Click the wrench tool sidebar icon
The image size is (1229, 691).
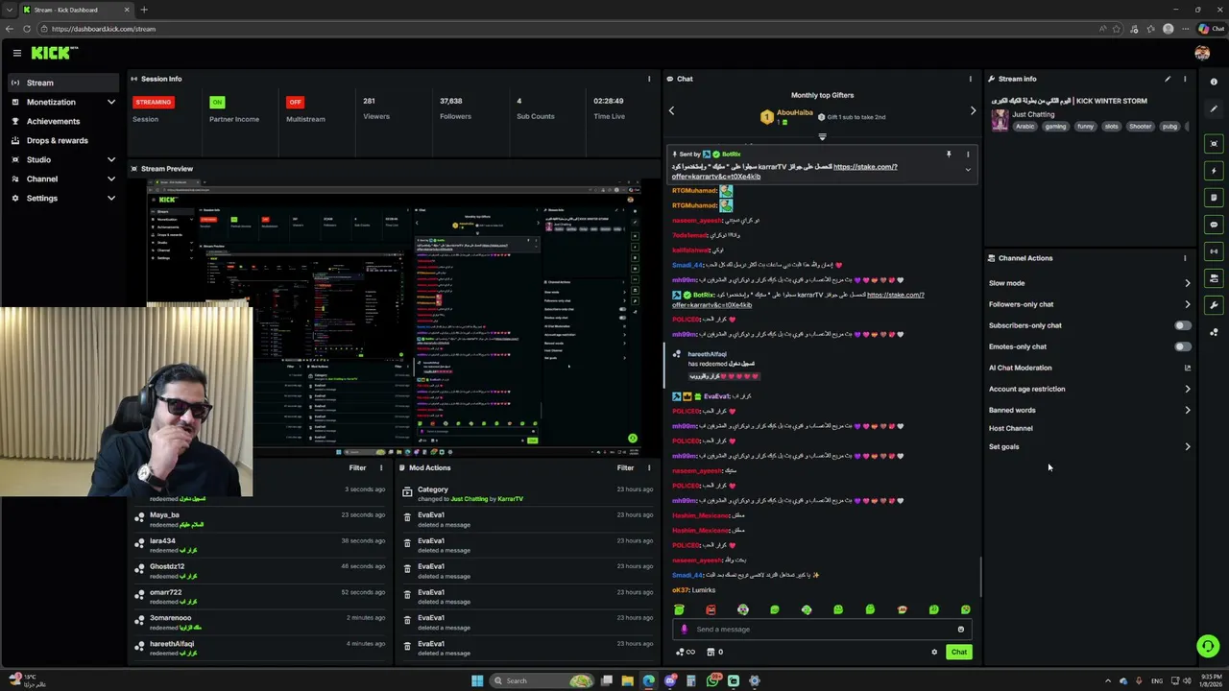pyautogui.click(x=1214, y=305)
